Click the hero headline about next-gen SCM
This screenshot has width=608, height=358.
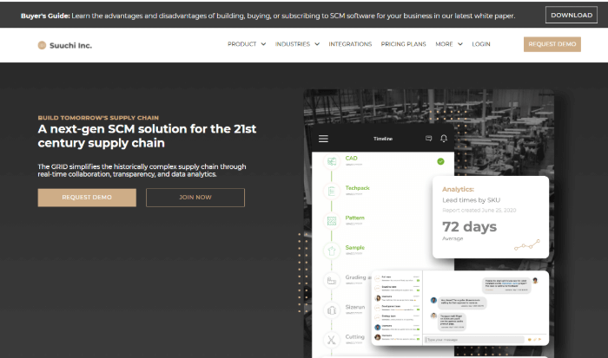click(147, 136)
